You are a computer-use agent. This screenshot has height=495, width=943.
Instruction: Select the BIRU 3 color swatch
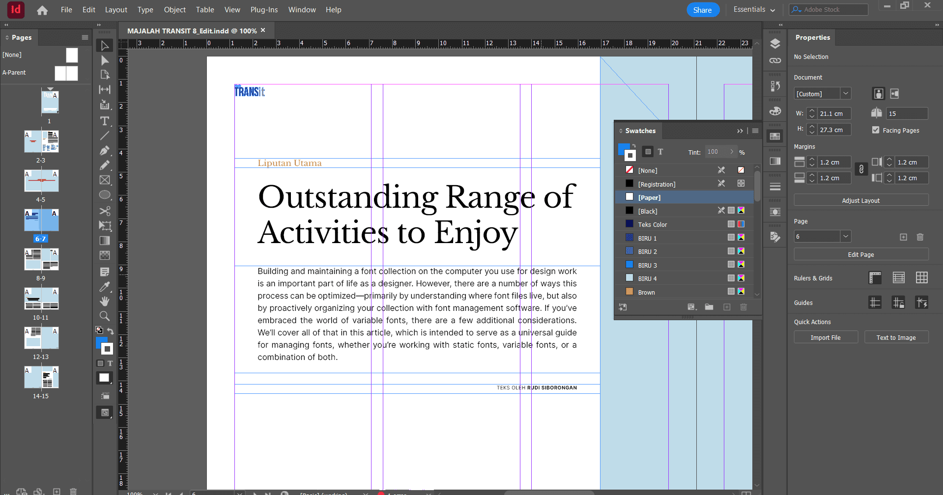[647, 265]
